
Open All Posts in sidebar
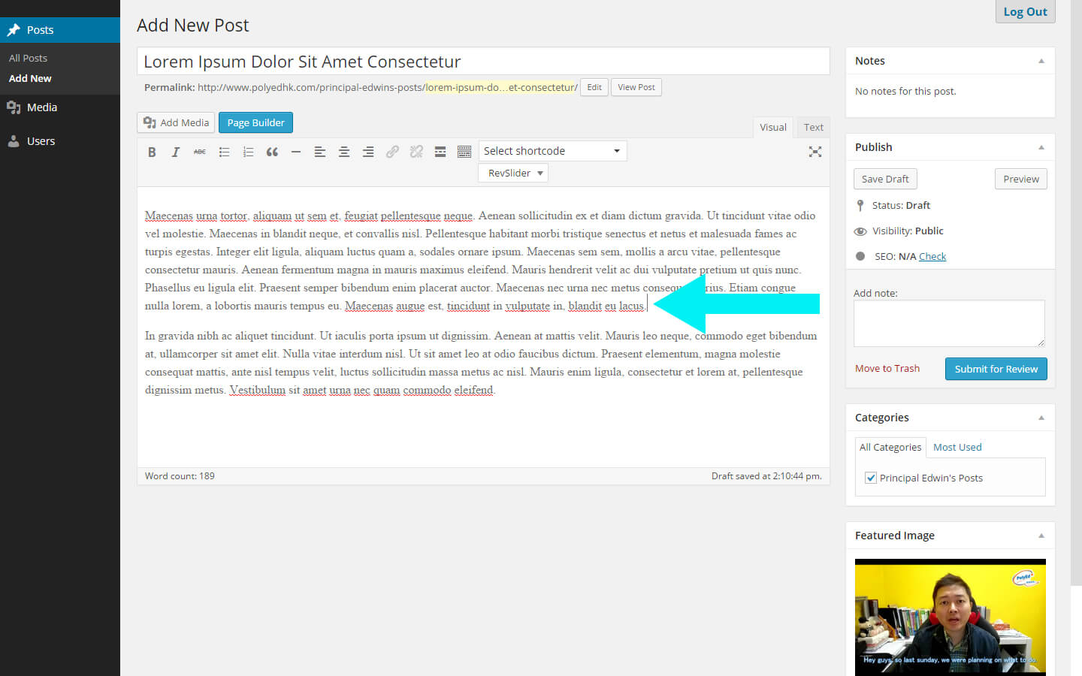click(28, 58)
